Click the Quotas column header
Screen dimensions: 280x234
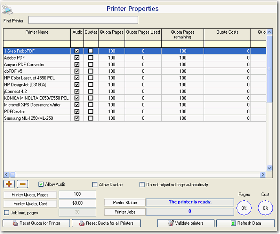[91, 34]
